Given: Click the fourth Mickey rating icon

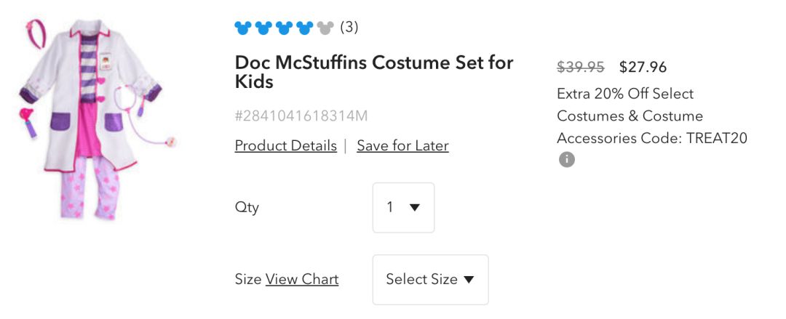Looking at the screenshot, I should [x=304, y=28].
